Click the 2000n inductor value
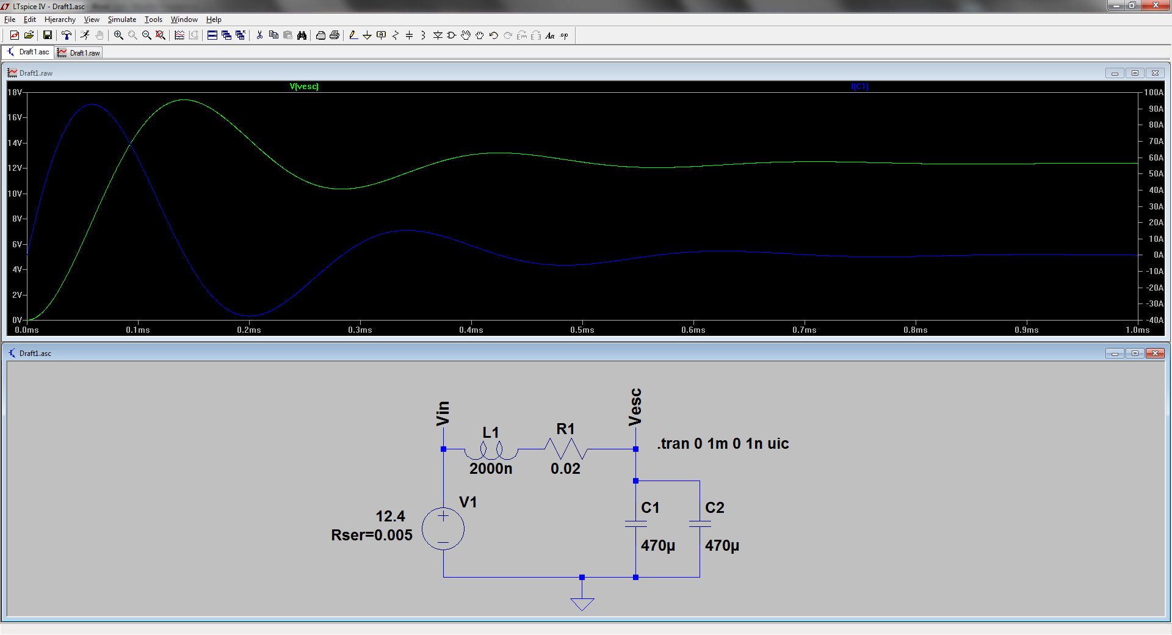This screenshot has height=635, width=1172. (491, 469)
